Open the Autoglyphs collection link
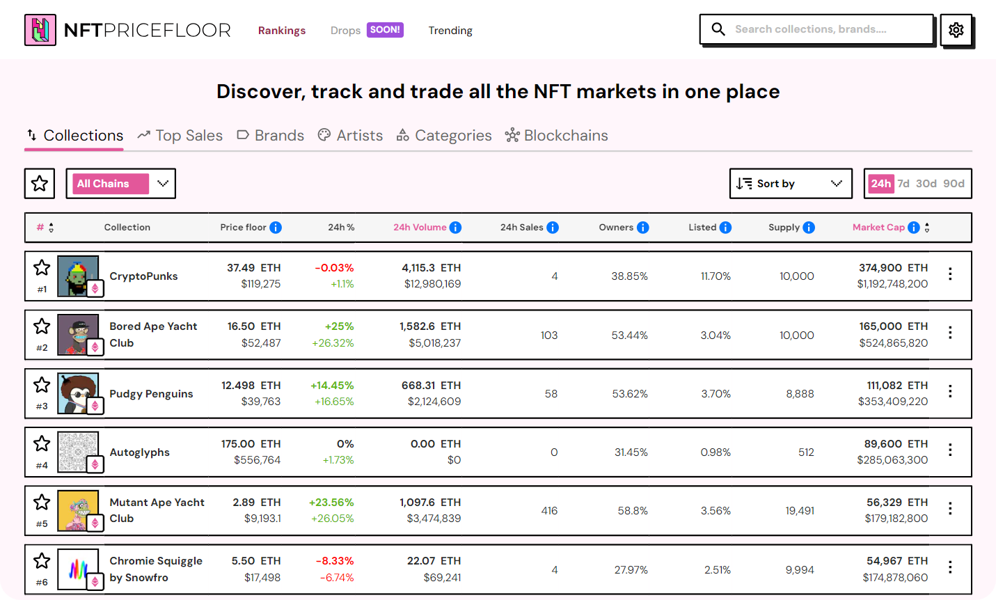The height and width of the screenshot is (600, 996). click(139, 452)
